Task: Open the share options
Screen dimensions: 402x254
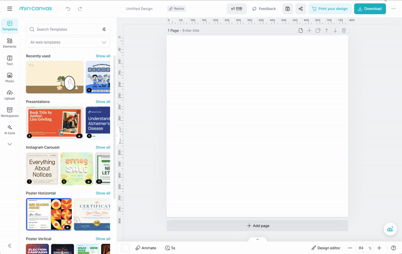Action: [x=300, y=9]
